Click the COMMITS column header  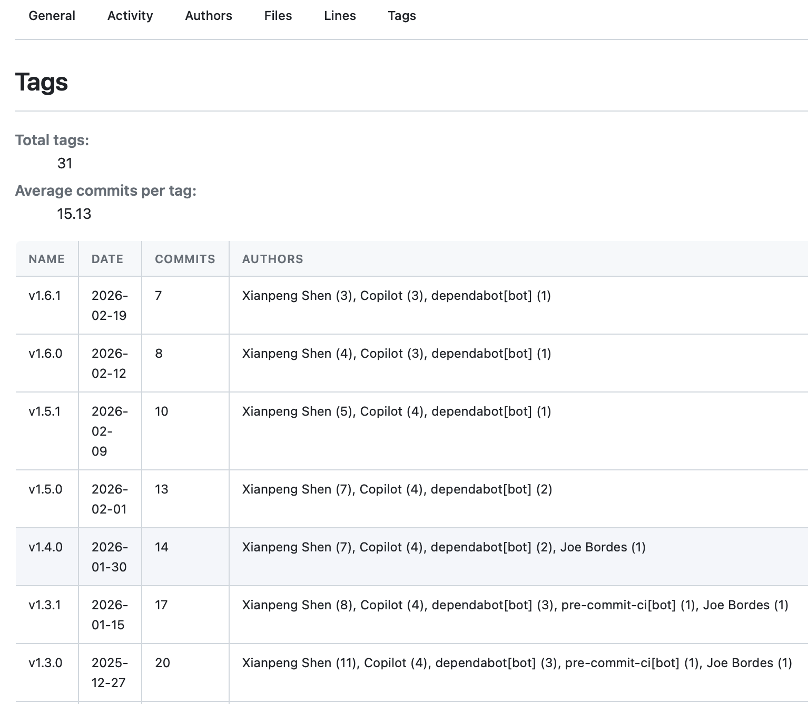tap(185, 259)
